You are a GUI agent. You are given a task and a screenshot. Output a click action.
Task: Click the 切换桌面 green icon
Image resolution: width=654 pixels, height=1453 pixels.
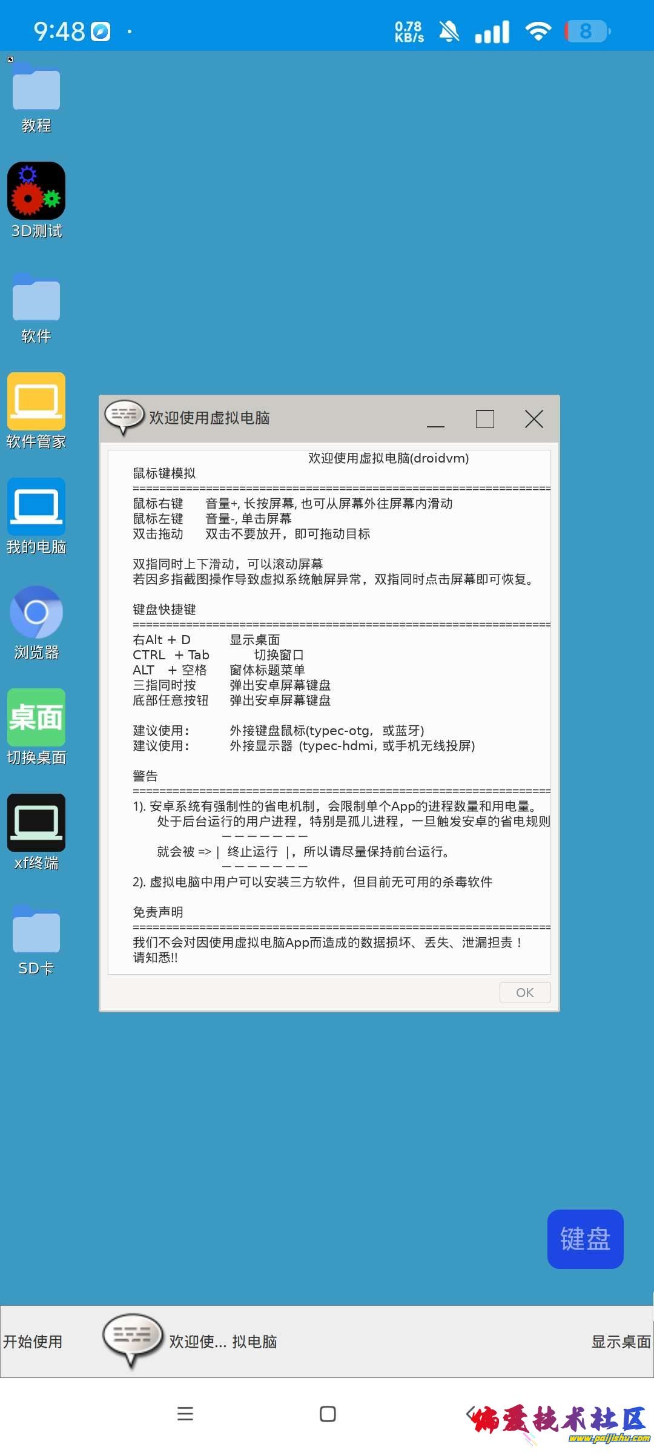36,717
